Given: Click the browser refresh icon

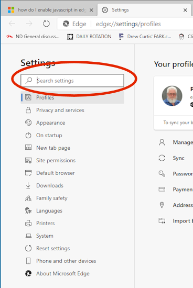Looking at the screenshot, I should click(46, 24).
